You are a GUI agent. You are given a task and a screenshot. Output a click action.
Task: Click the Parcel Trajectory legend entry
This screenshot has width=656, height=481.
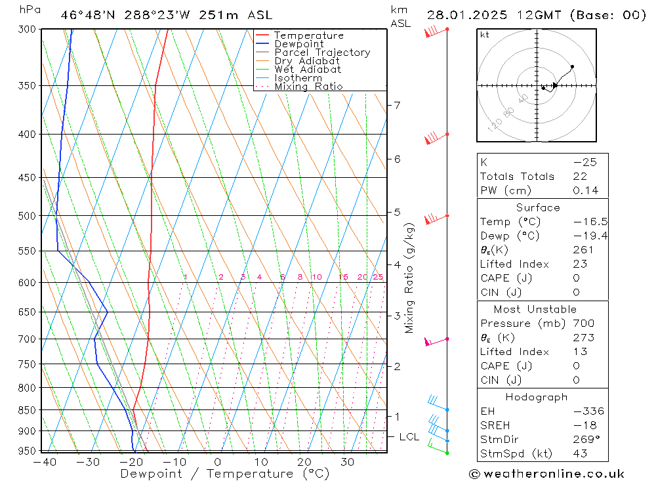point(313,52)
